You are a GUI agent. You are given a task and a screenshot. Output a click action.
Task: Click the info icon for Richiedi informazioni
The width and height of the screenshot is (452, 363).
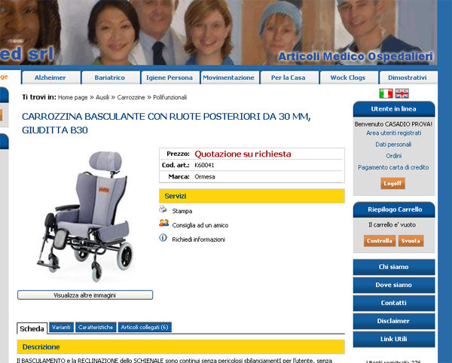163,238
